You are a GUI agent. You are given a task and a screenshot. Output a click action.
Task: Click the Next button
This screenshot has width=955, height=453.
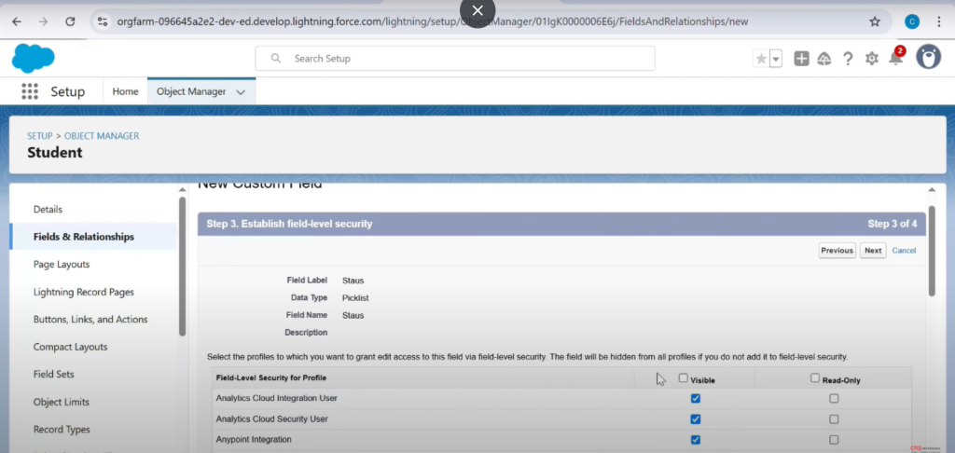[873, 250]
